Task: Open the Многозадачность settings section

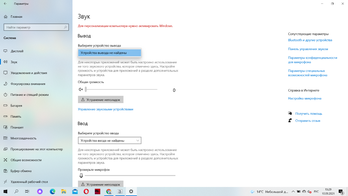Action: coord(36,138)
